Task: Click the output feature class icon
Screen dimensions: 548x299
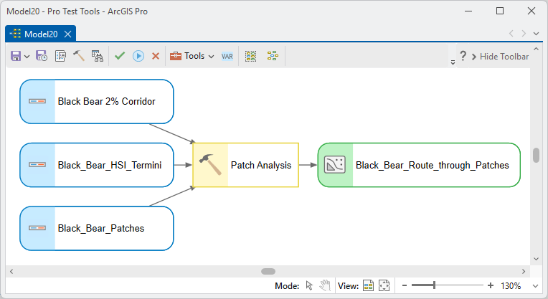Action: point(335,164)
